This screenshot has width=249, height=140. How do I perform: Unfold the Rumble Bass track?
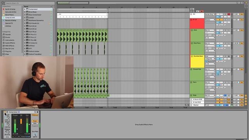192,56
